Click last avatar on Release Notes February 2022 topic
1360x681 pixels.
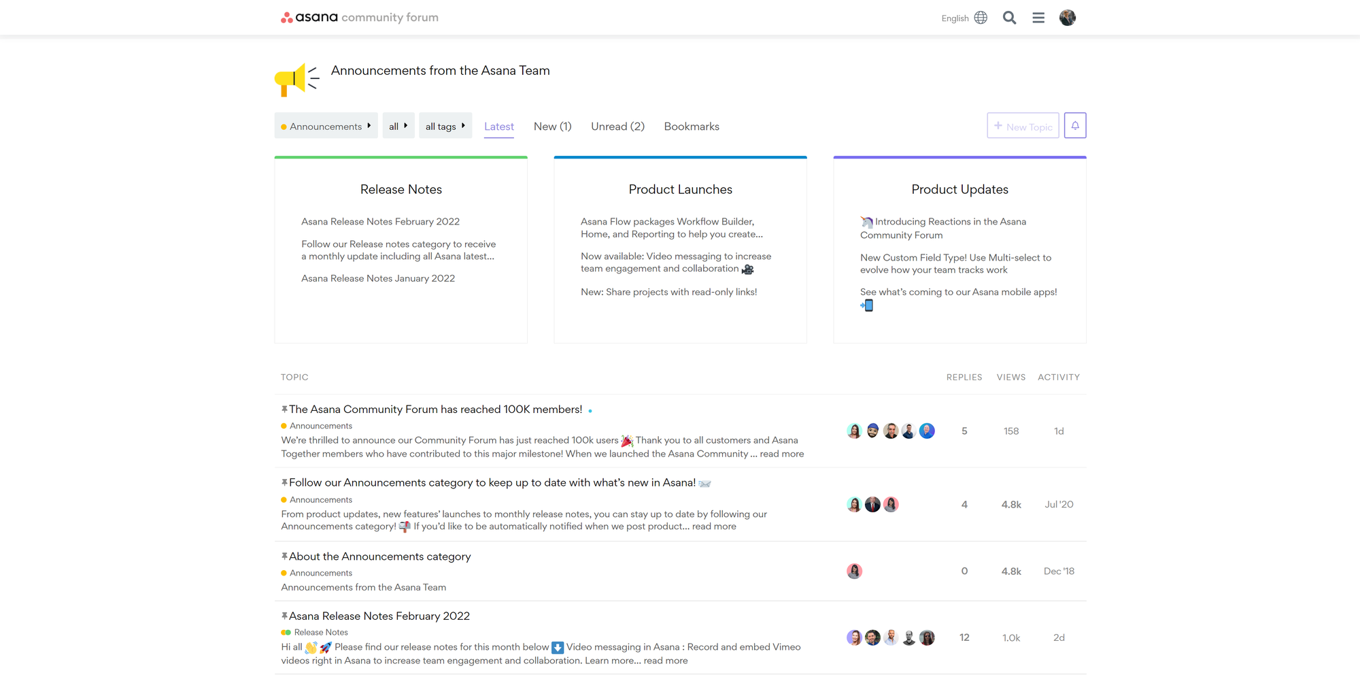point(927,637)
